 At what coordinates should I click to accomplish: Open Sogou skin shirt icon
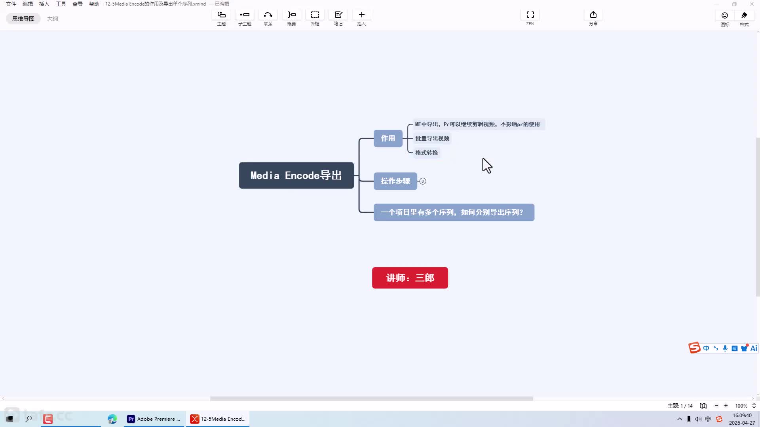[x=744, y=348]
